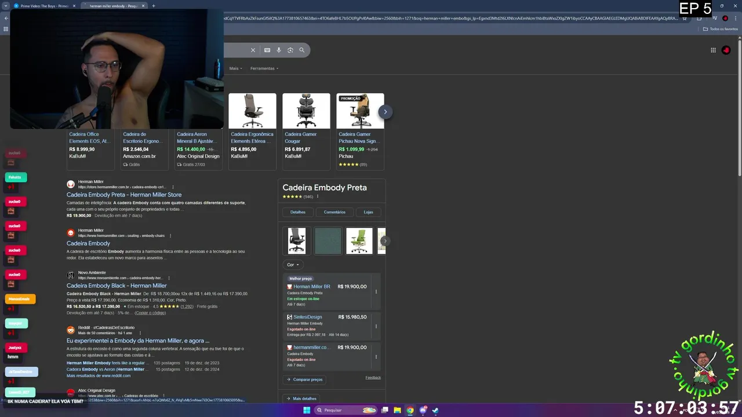Open Cadeira Embody Black - Herman Miller result
The width and height of the screenshot is (742, 417).
pyautogui.click(x=117, y=286)
